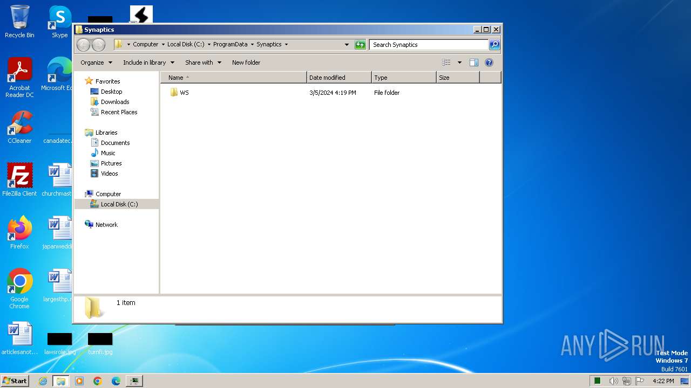Open Documents library
This screenshot has height=388, width=691.
115,143
